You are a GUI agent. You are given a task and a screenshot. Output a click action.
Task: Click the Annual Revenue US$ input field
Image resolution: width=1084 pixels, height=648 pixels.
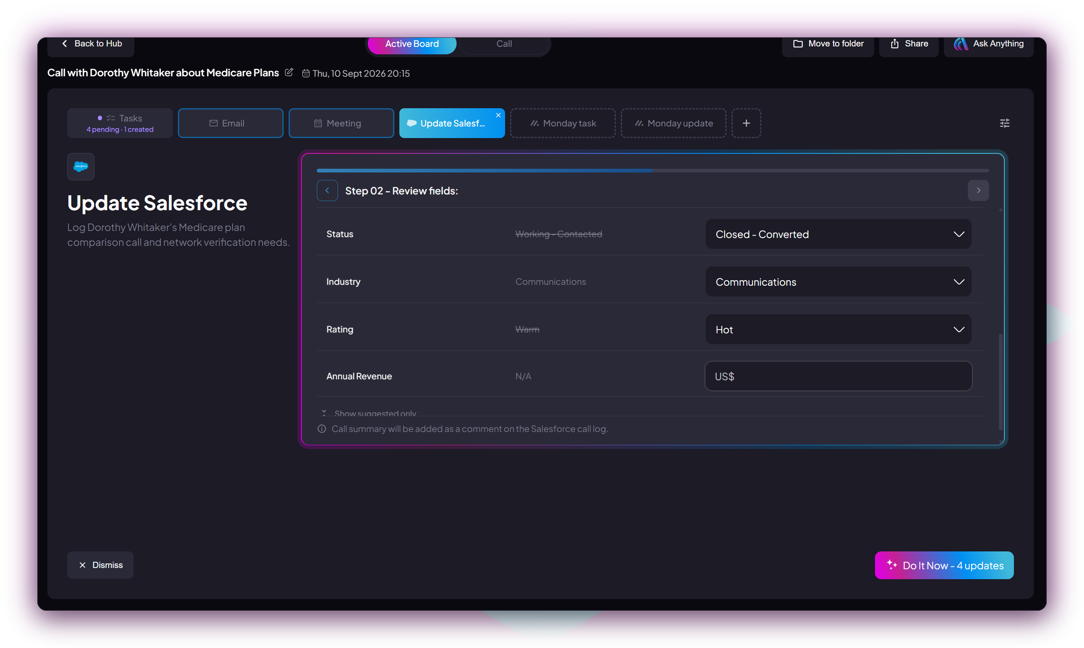[839, 376]
